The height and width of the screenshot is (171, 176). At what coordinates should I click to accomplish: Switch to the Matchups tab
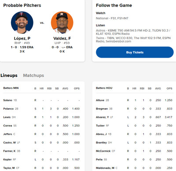(33, 75)
